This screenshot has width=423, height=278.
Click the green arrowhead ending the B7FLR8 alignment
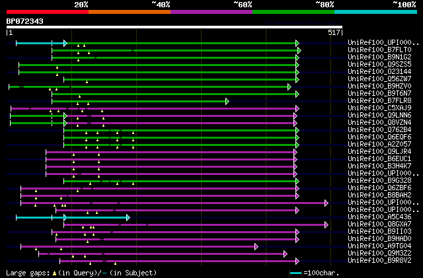pyautogui.click(x=227, y=102)
